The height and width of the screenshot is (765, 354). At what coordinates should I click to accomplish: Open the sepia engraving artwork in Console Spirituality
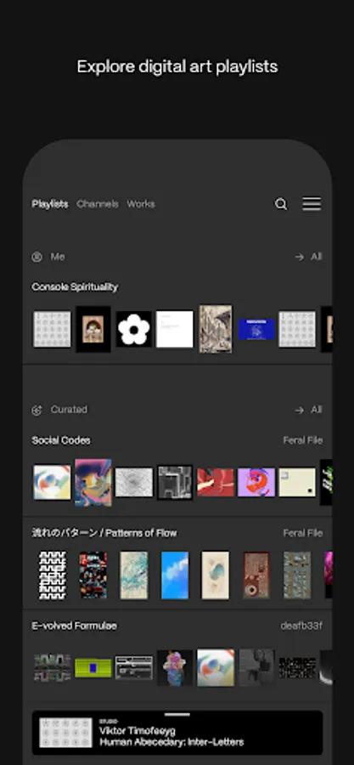click(216, 329)
